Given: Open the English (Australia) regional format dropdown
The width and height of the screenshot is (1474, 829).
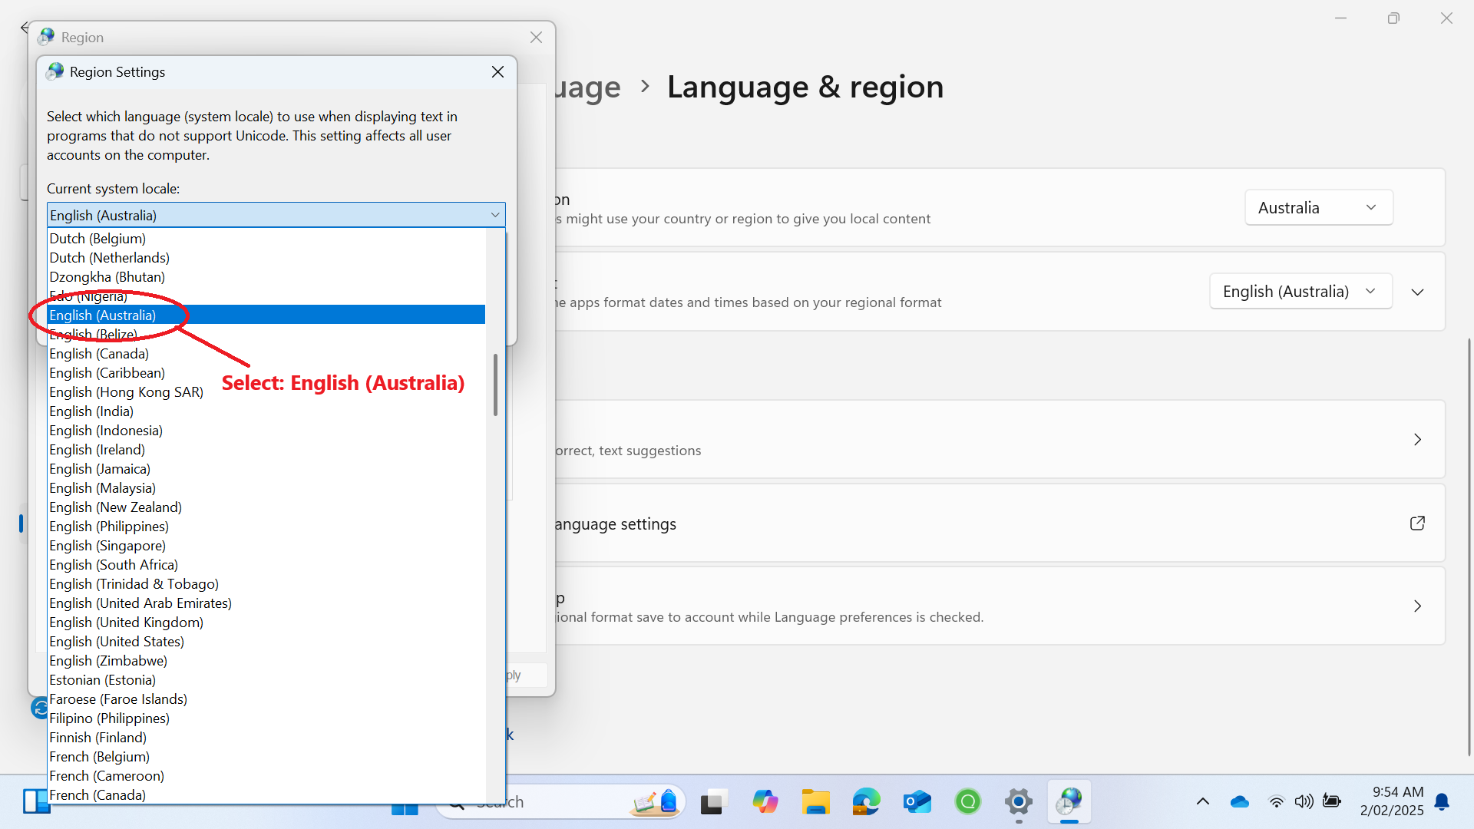Looking at the screenshot, I should coord(1300,292).
